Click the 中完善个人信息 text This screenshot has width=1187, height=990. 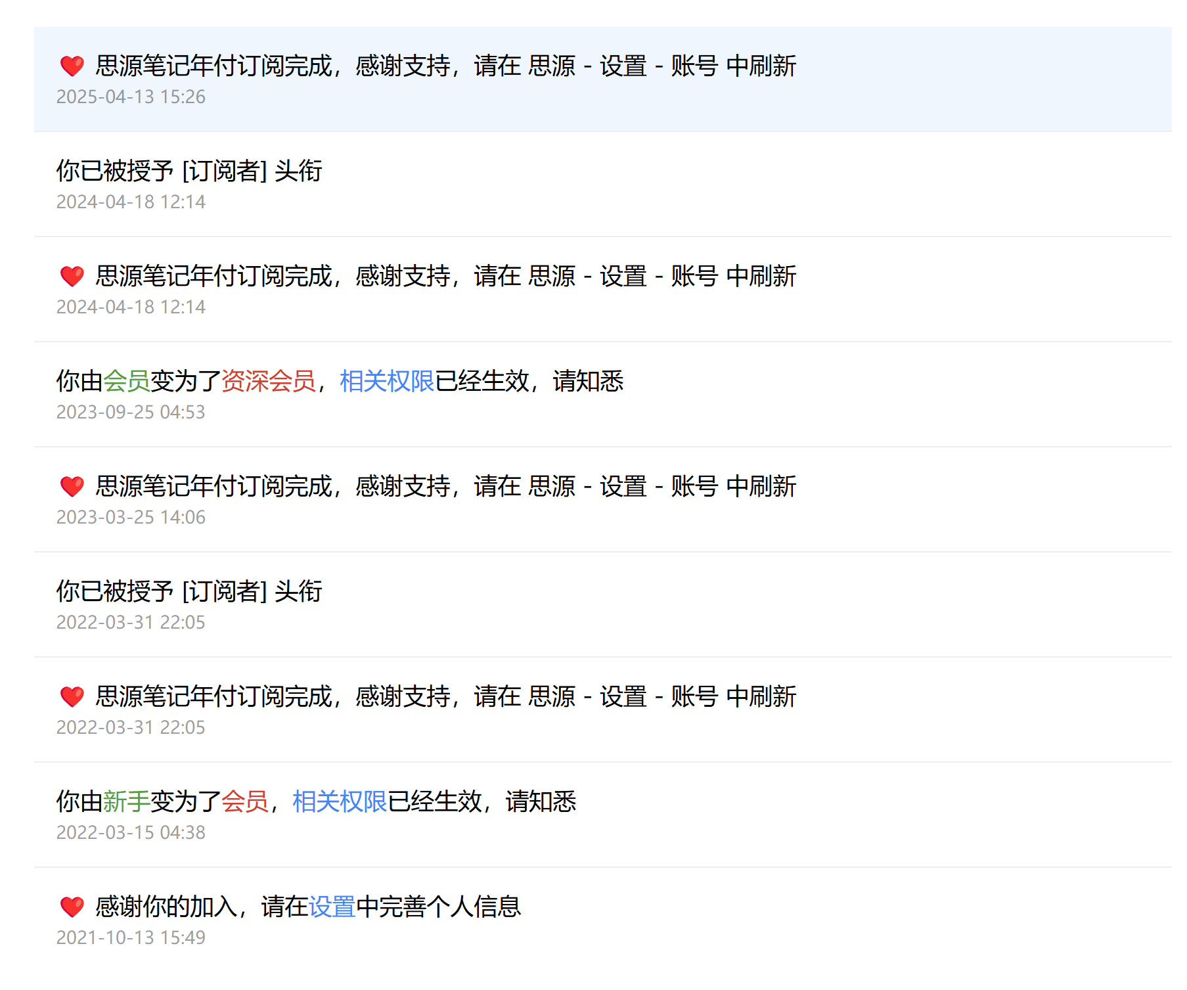(438, 907)
